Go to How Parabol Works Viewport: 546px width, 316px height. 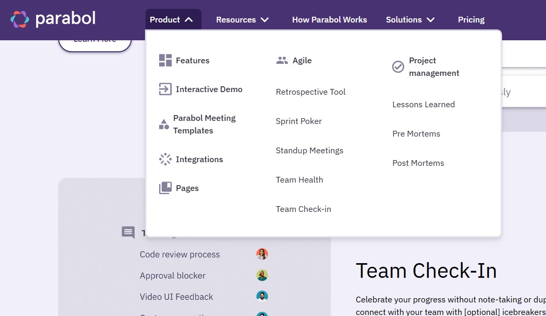tap(329, 19)
